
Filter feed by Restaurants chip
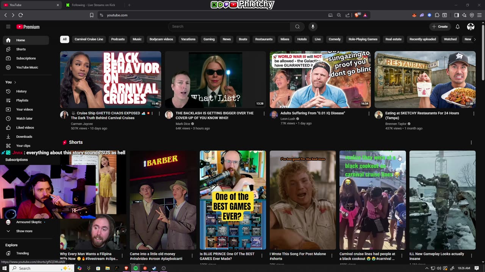point(264,39)
